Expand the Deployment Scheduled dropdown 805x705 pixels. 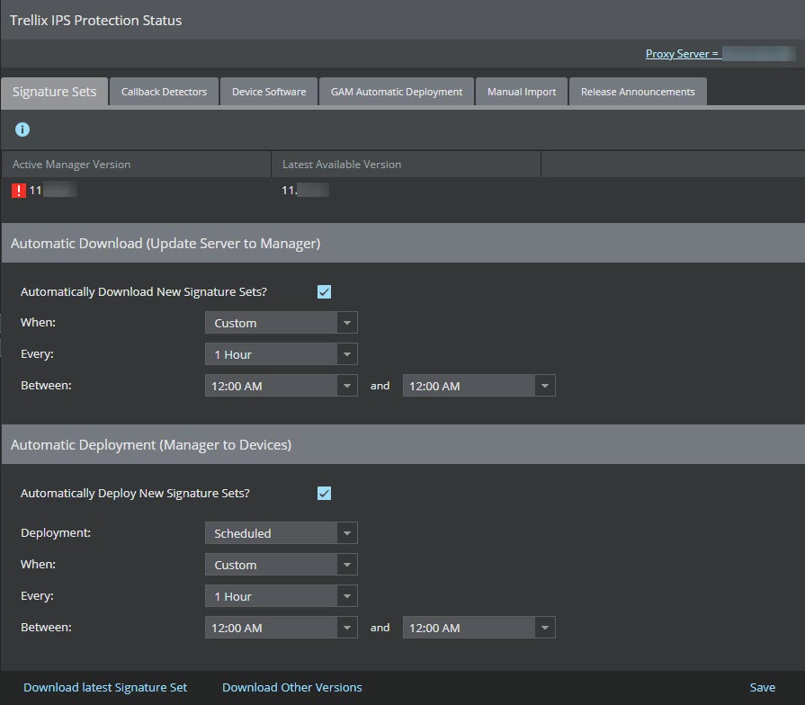coord(281,533)
